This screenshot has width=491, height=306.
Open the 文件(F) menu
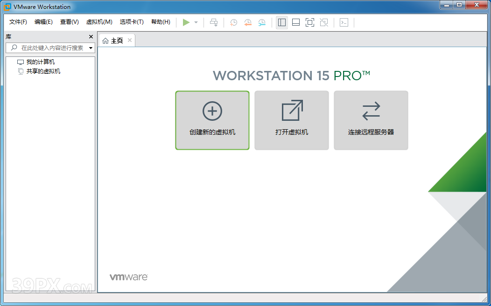pyautogui.click(x=18, y=22)
